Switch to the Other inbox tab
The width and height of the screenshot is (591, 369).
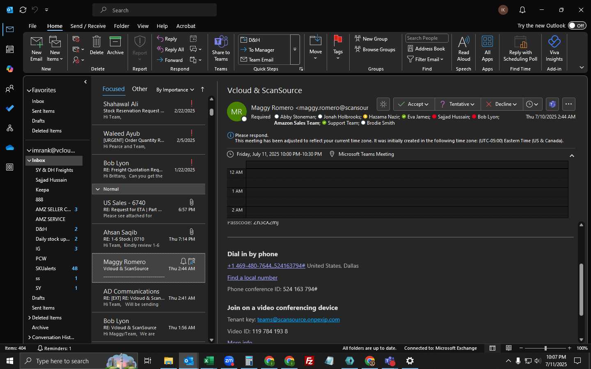(140, 89)
